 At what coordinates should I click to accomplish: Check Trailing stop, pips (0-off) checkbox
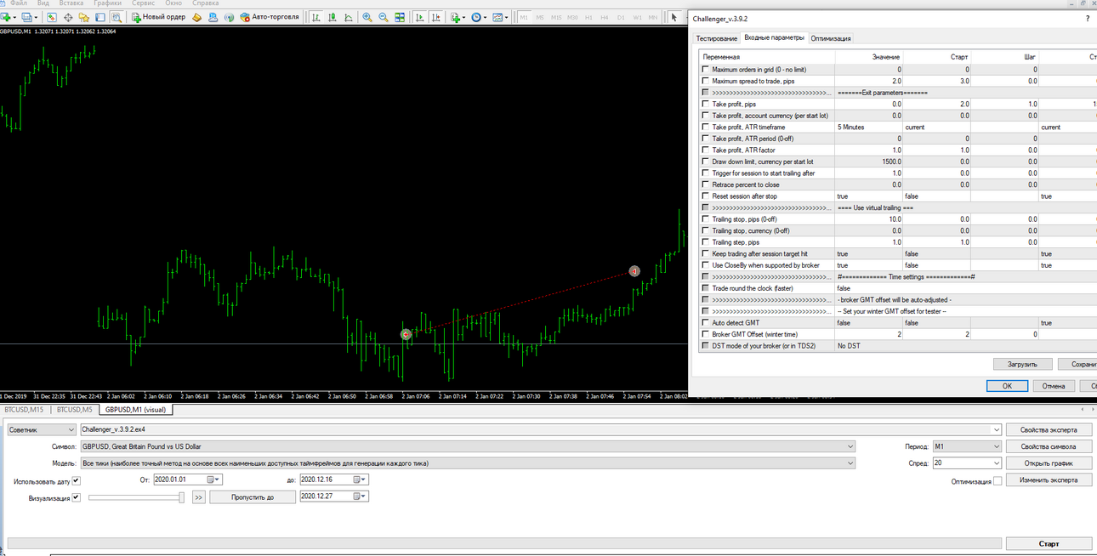point(705,219)
